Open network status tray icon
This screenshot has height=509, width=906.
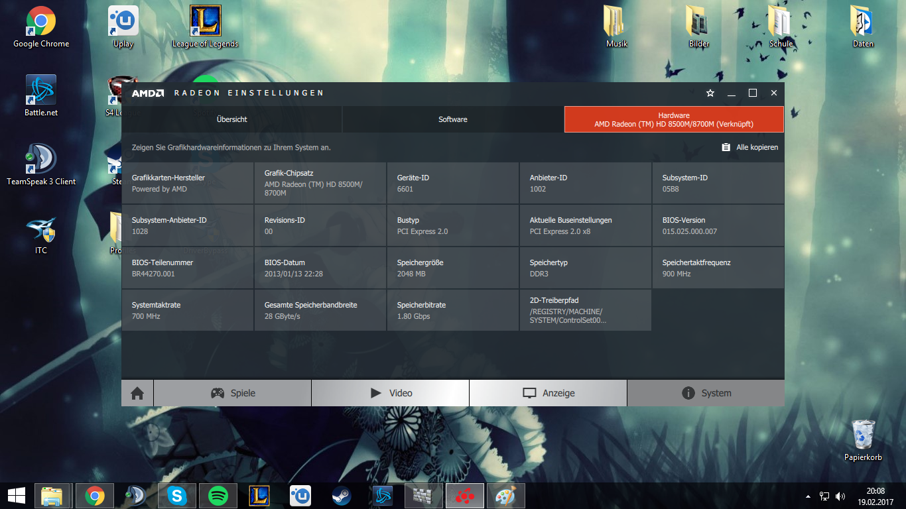(824, 496)
